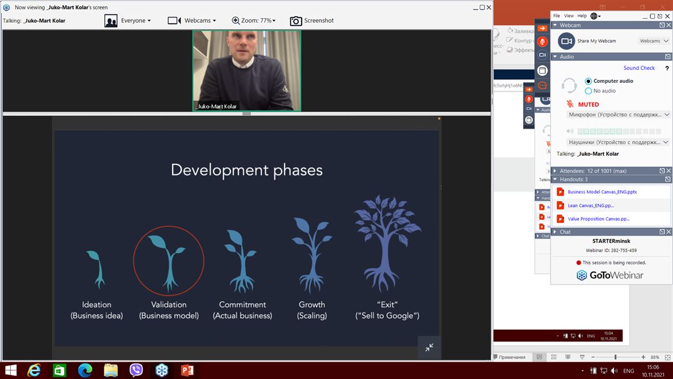673x379 pixels.
Task: Open the Микрофон device dropdown
Action: point(618,115)
